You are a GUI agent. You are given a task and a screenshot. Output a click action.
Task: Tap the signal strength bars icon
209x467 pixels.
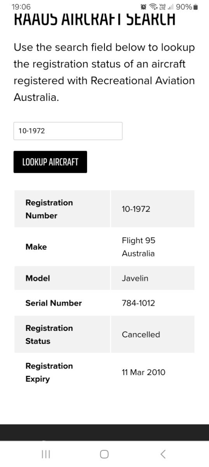[170, 7]
